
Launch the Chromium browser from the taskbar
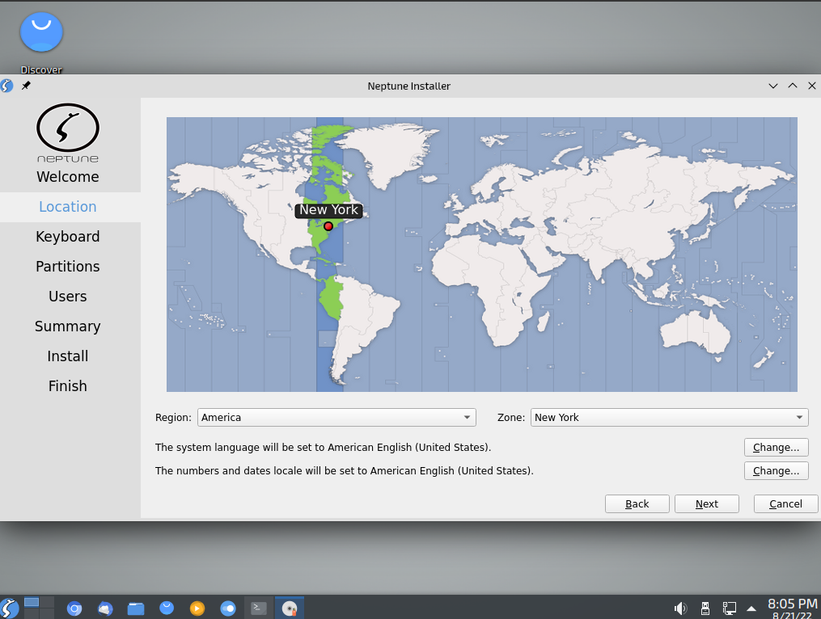(74, 608)
